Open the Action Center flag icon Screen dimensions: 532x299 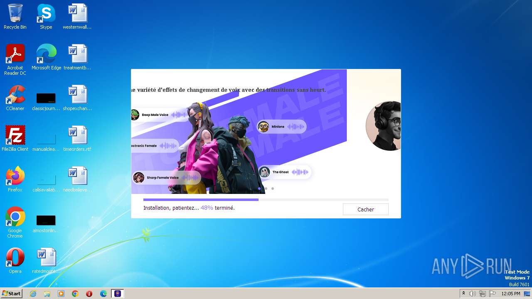pos(493,294)
